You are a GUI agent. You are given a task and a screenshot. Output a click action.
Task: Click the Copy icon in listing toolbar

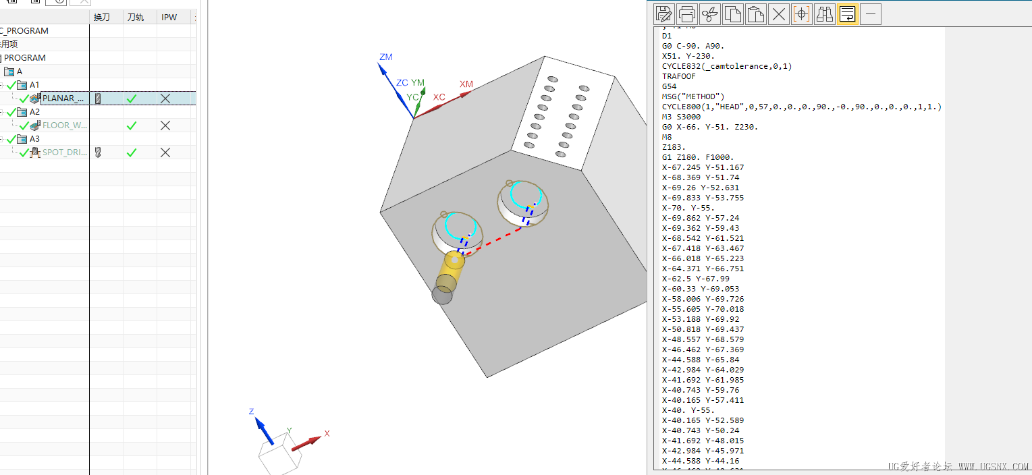[733, 13]
